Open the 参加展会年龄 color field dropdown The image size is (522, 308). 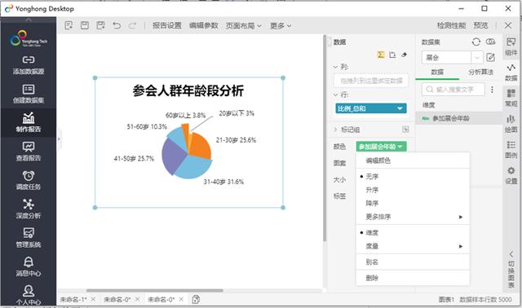pos(400,147)
